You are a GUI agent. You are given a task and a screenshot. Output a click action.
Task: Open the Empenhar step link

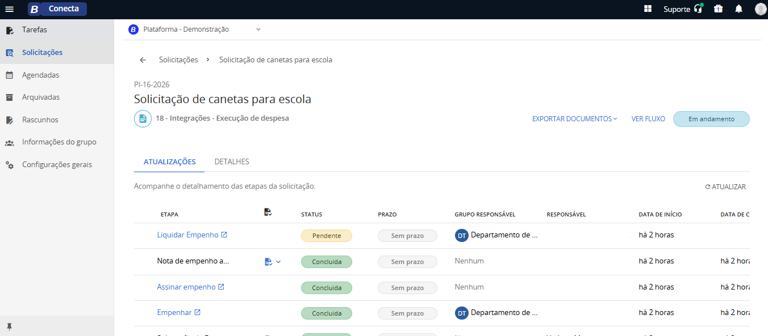coord(174,312)
